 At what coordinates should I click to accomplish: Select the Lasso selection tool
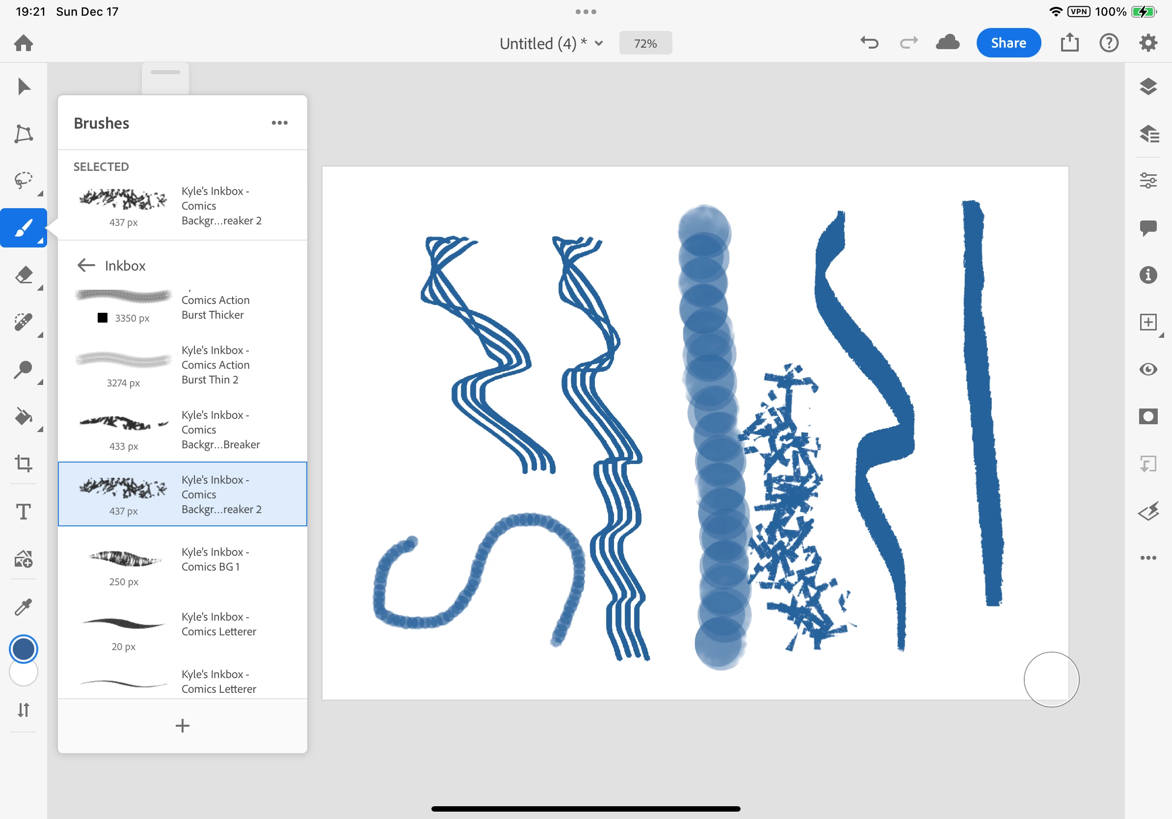point(24,180)
